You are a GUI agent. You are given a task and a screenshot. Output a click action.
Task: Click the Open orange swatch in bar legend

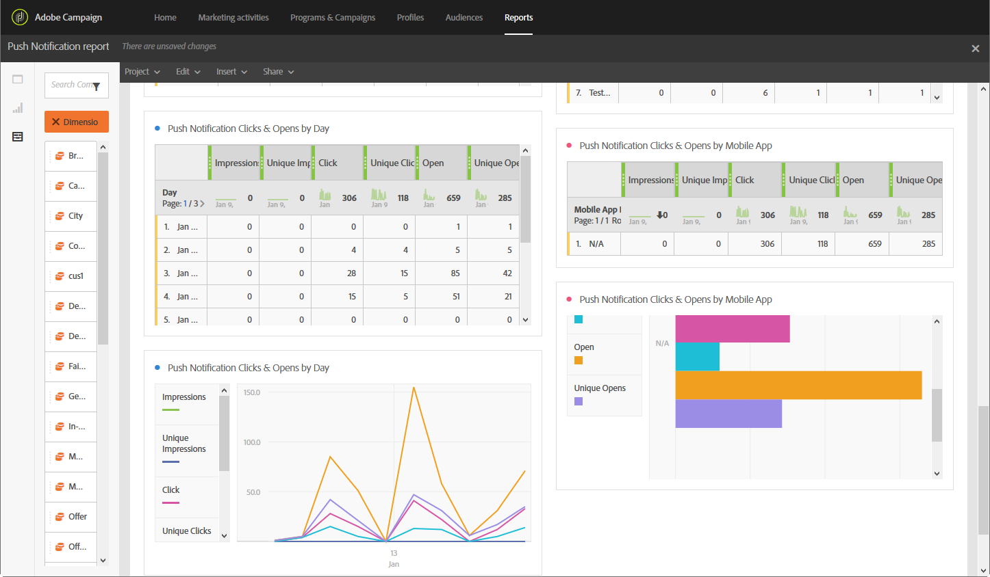click(579, 360)
